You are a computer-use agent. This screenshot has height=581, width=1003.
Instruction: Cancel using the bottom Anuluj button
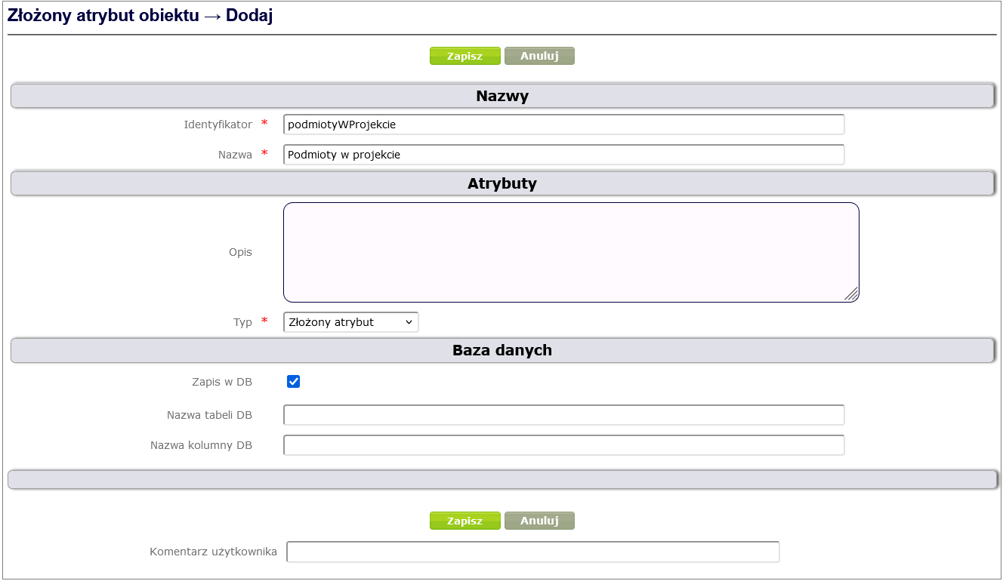tap(539, 521)
